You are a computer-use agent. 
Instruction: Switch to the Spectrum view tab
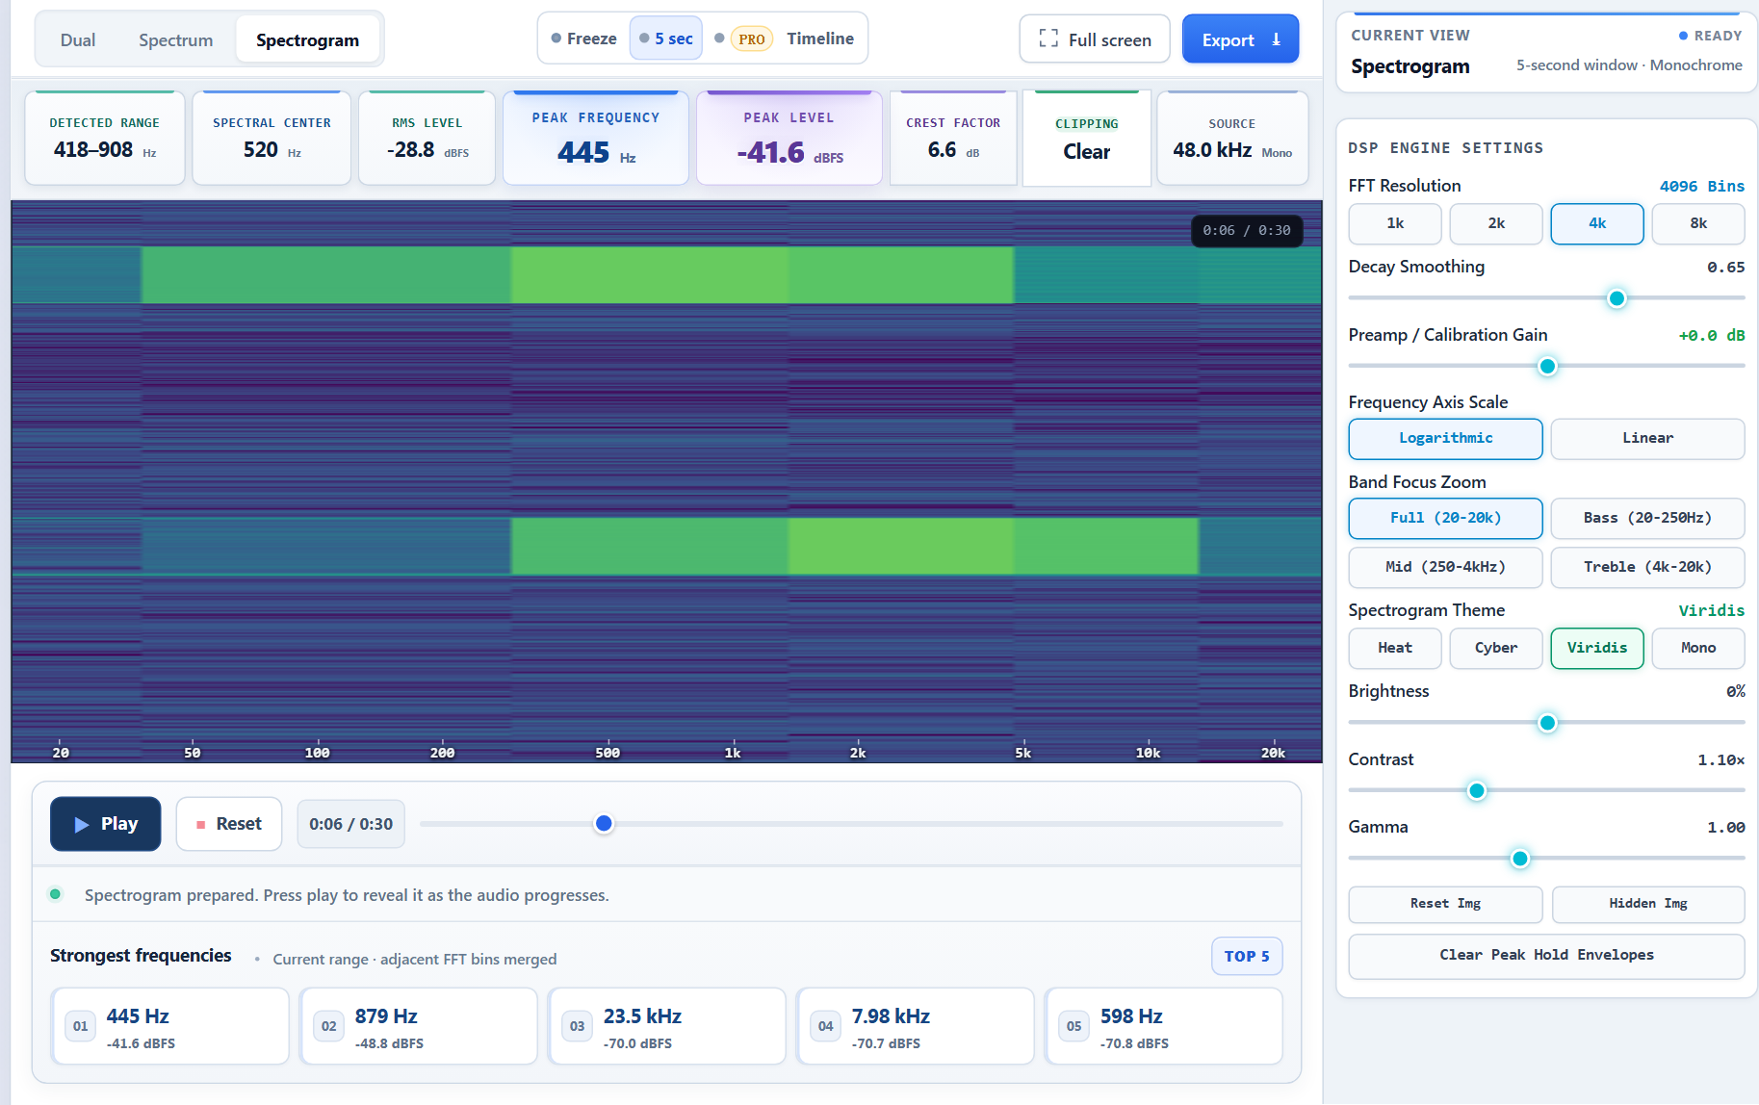point(176,39)
